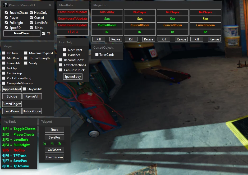Toggle the NoClip checkbox
The width and height of the screenshot is (248, 175).
coord(4,68)
